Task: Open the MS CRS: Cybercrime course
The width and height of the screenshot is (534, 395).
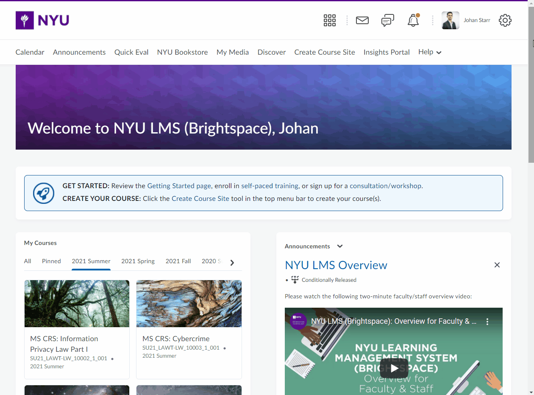Action: tap(176, 339)
